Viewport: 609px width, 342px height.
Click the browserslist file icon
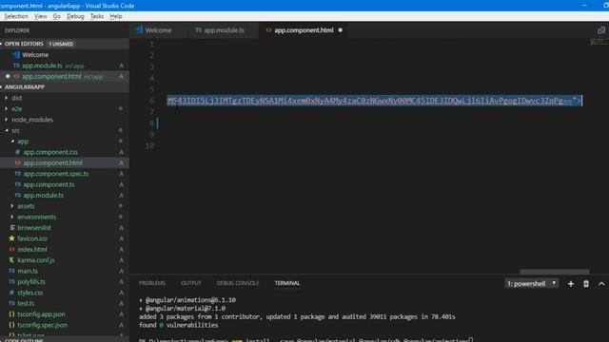[12, 228]
